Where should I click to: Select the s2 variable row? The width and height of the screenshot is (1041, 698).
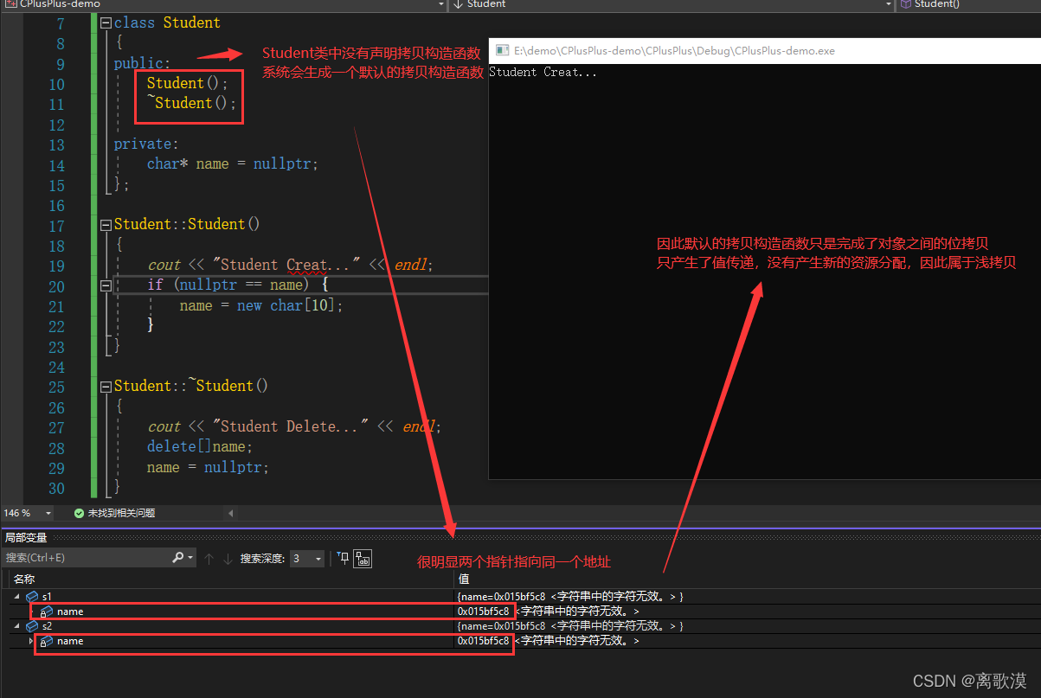[x=520, y=626]
